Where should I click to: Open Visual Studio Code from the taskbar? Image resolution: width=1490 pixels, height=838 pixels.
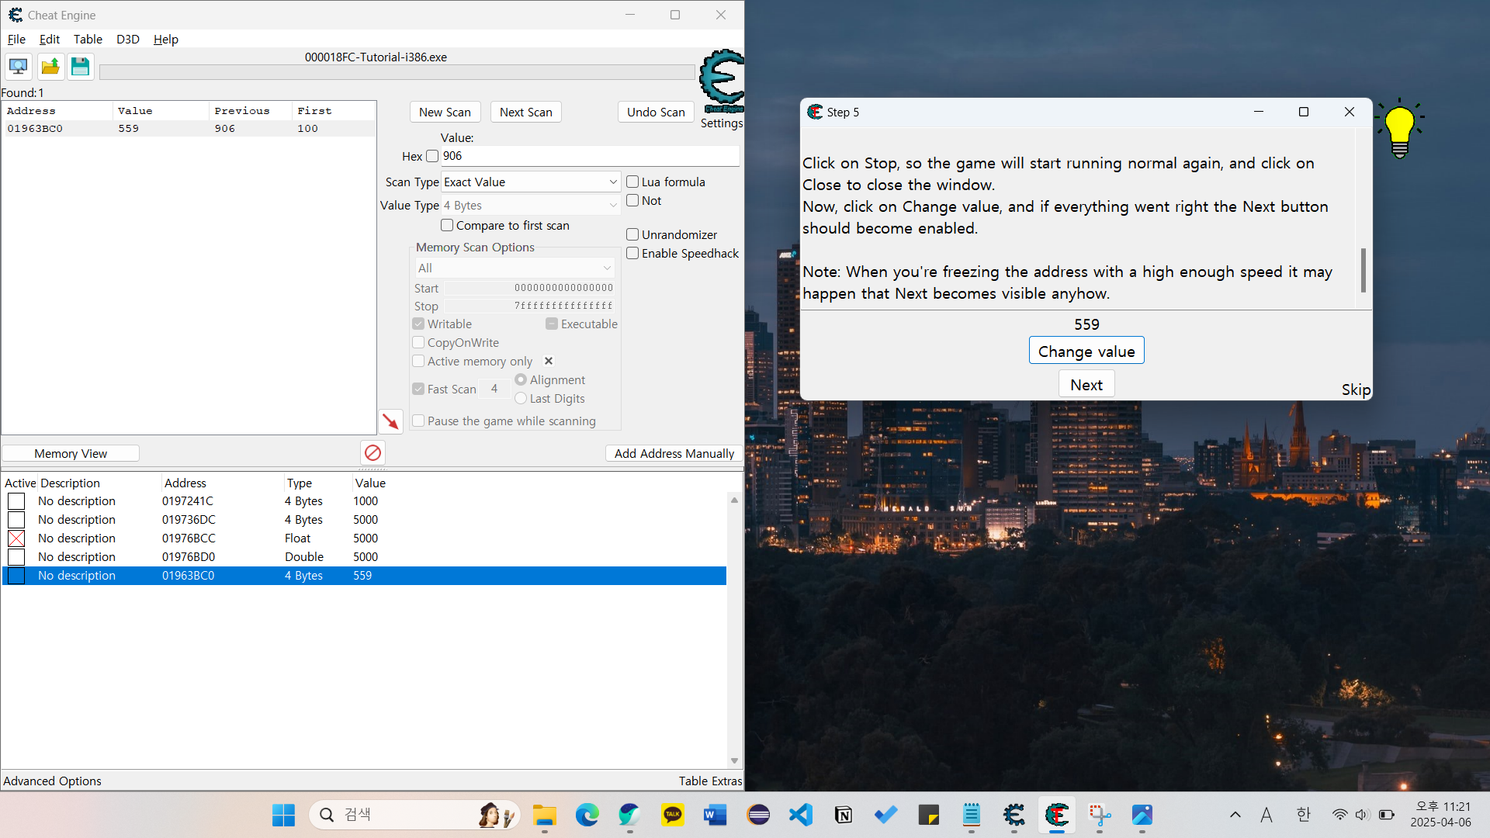coord(801,815)
